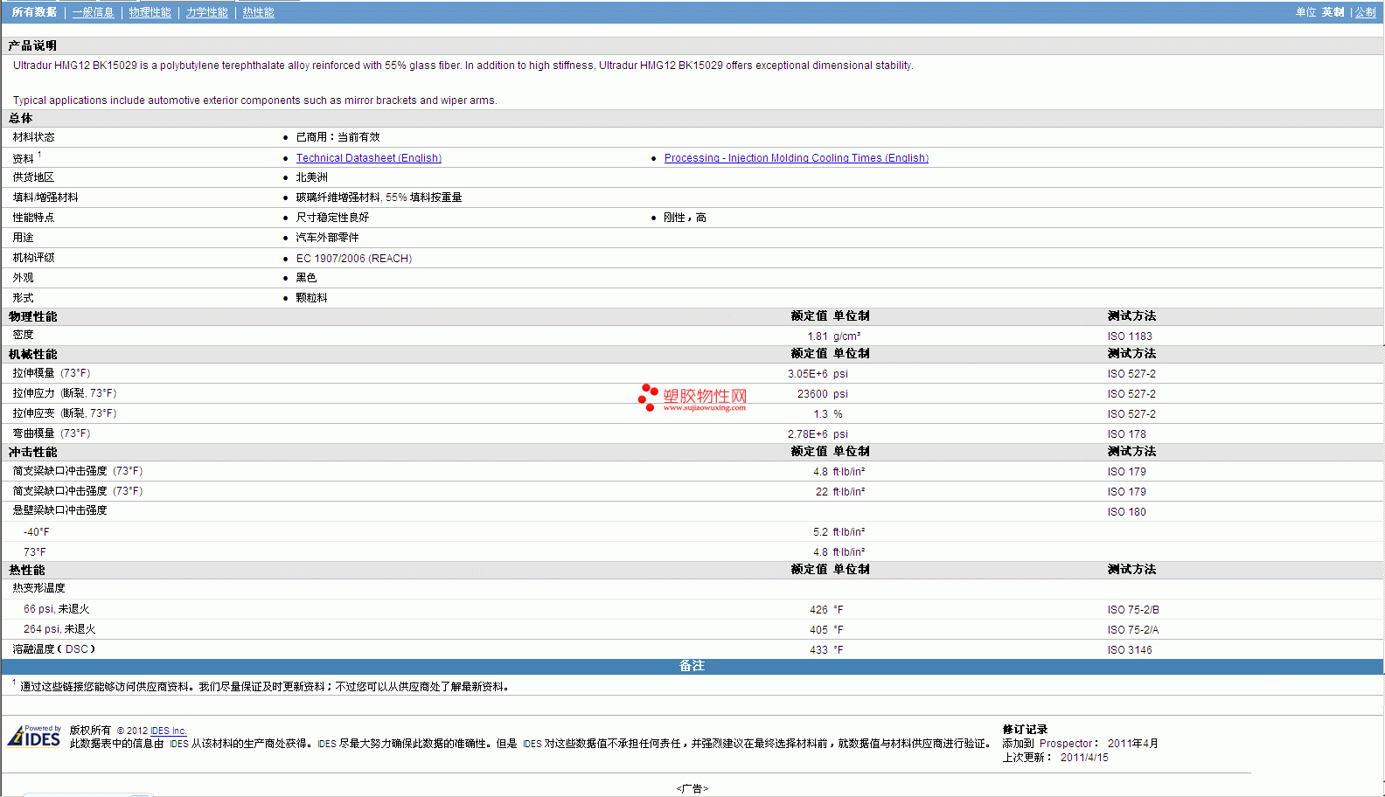The image size is (1385, 797).
Task: Click the 66 psi, 未退火 row label
Action: [x=56, y=609]
